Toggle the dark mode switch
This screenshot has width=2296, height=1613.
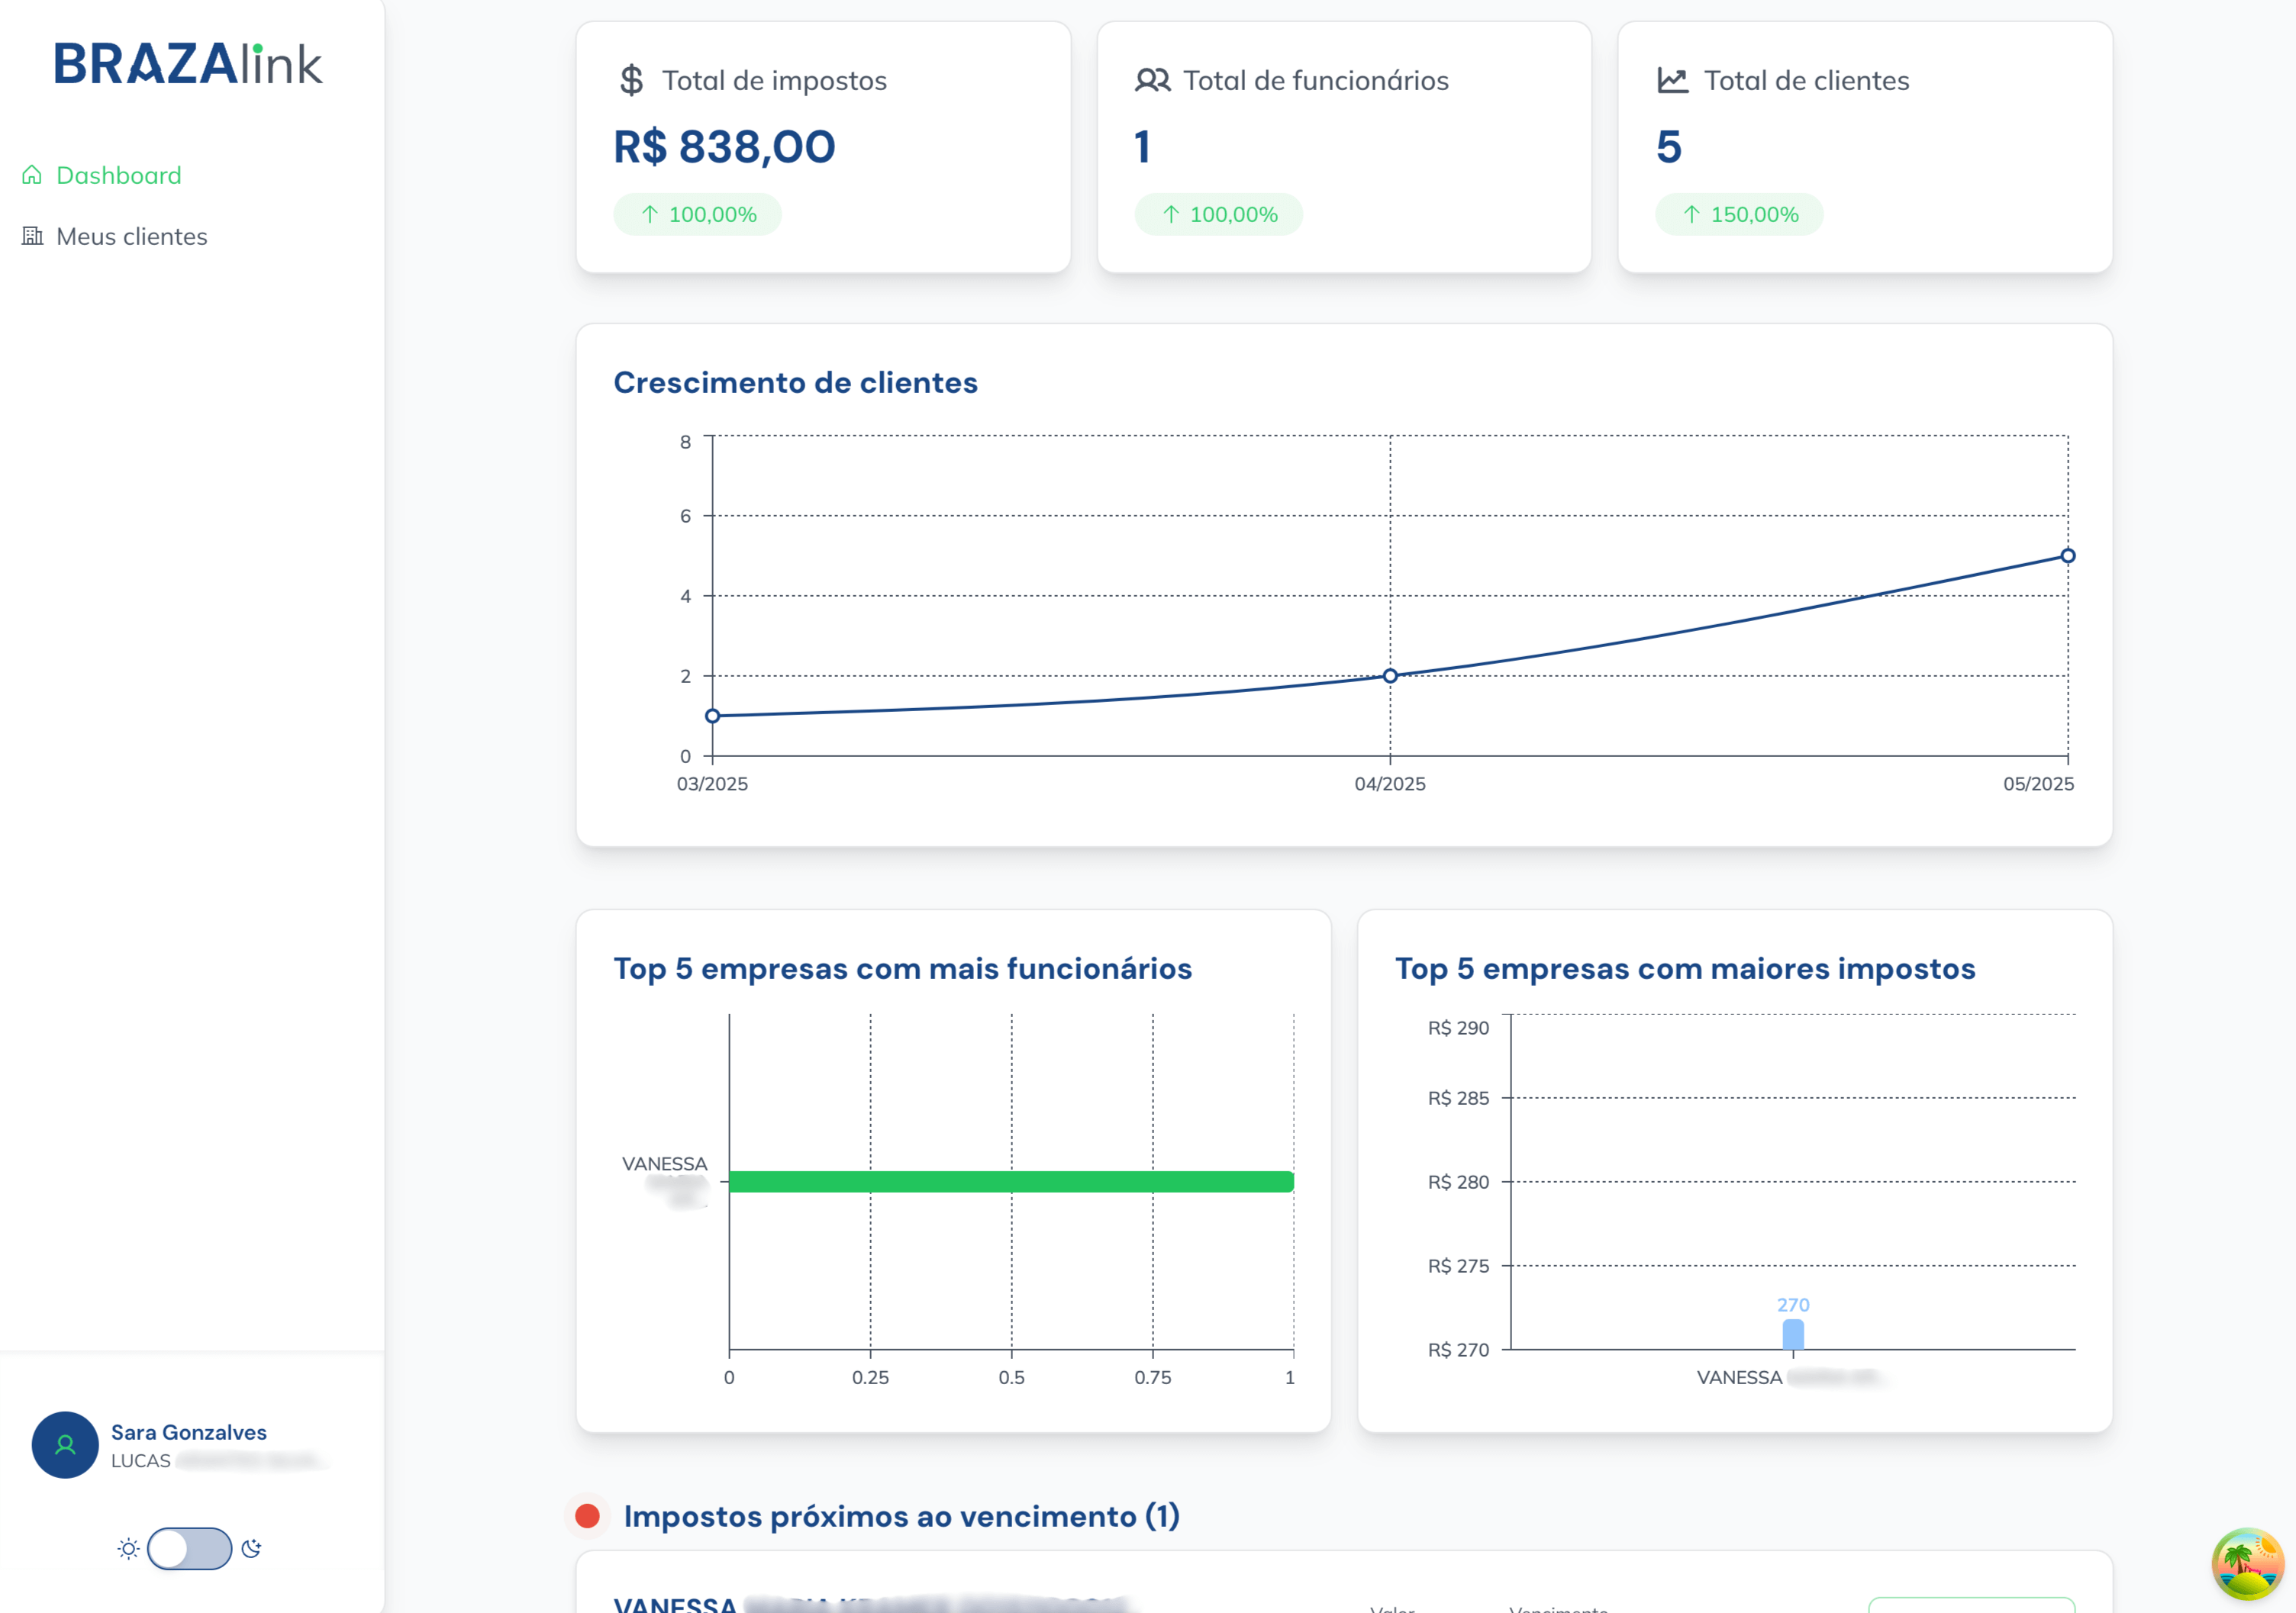[x=190, y=1549]
